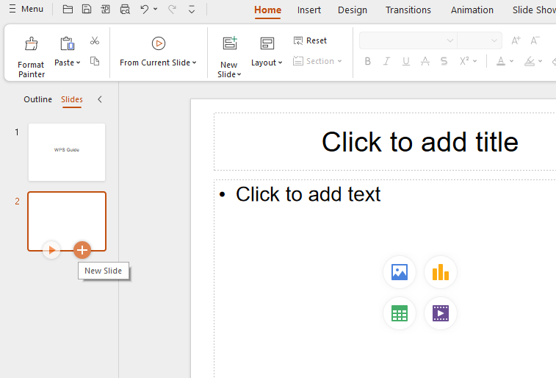Click the Copy icon below scissors
This screenshot has height=378, width=556.
[x=95, y=61]
